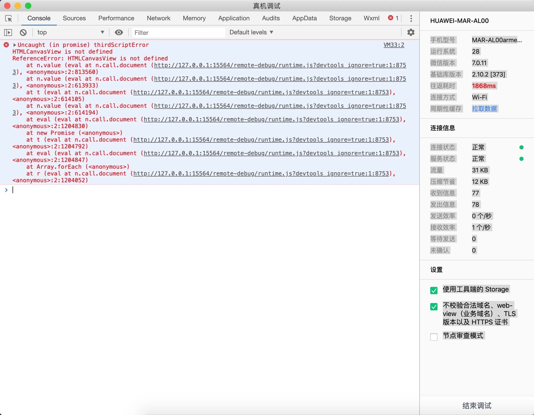
Task: Open the top context dropdown
Action: click(x=70, y=32)
